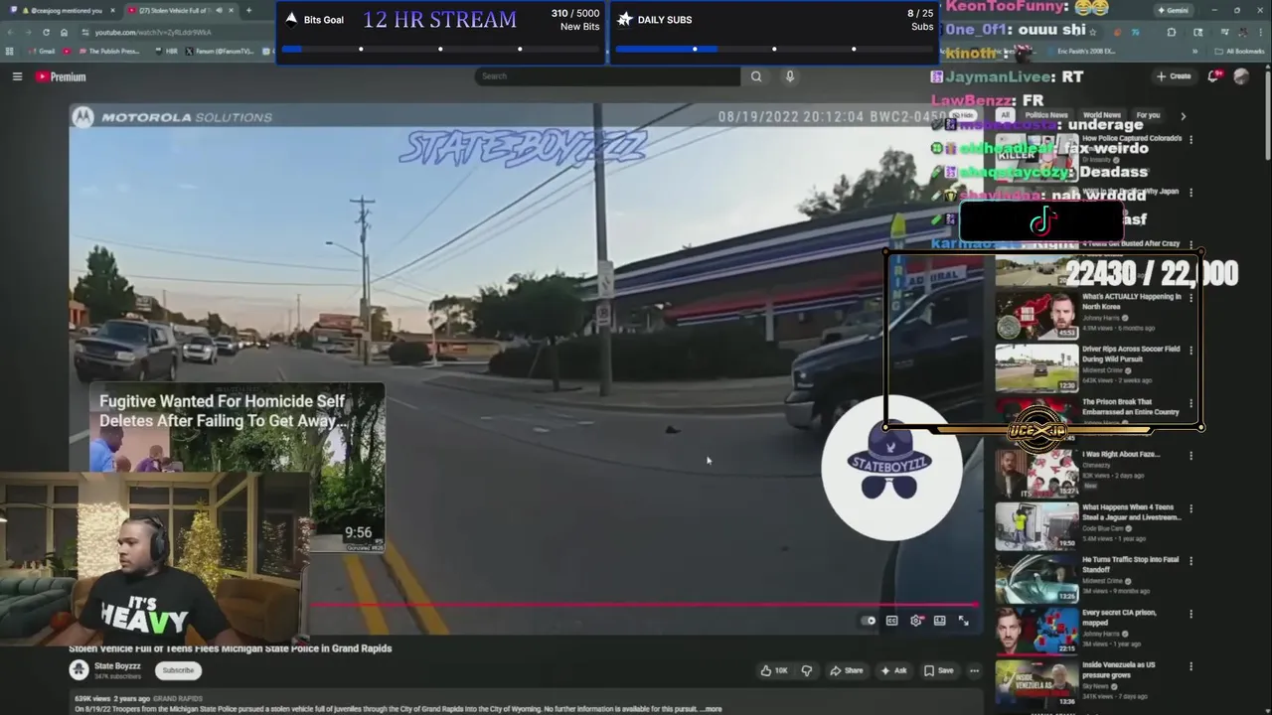Screen dimensions: 1272x715
Task: Subscribe to State Boyzzz channel
Action: tap(178, 670)
